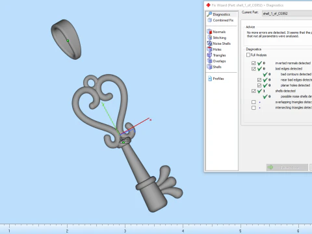Toggle near bad edges detected checkbox
The width and height of the screenshot is (312, 234).
click(x=259, y=80)
